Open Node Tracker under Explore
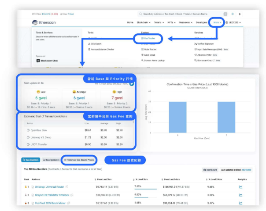The image size is (266, 211). click(149, 49)
